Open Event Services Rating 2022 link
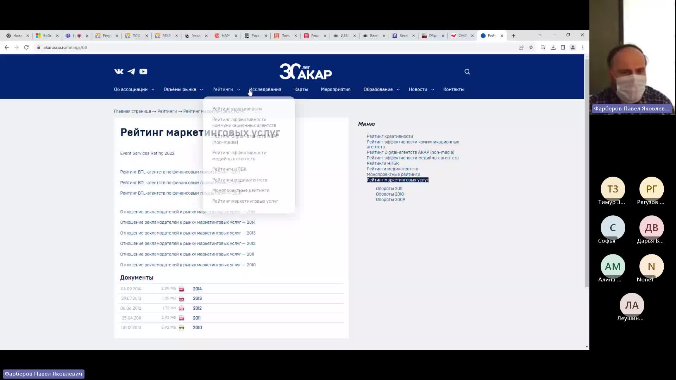Viewport: 676px width, 380px height. 147,153
